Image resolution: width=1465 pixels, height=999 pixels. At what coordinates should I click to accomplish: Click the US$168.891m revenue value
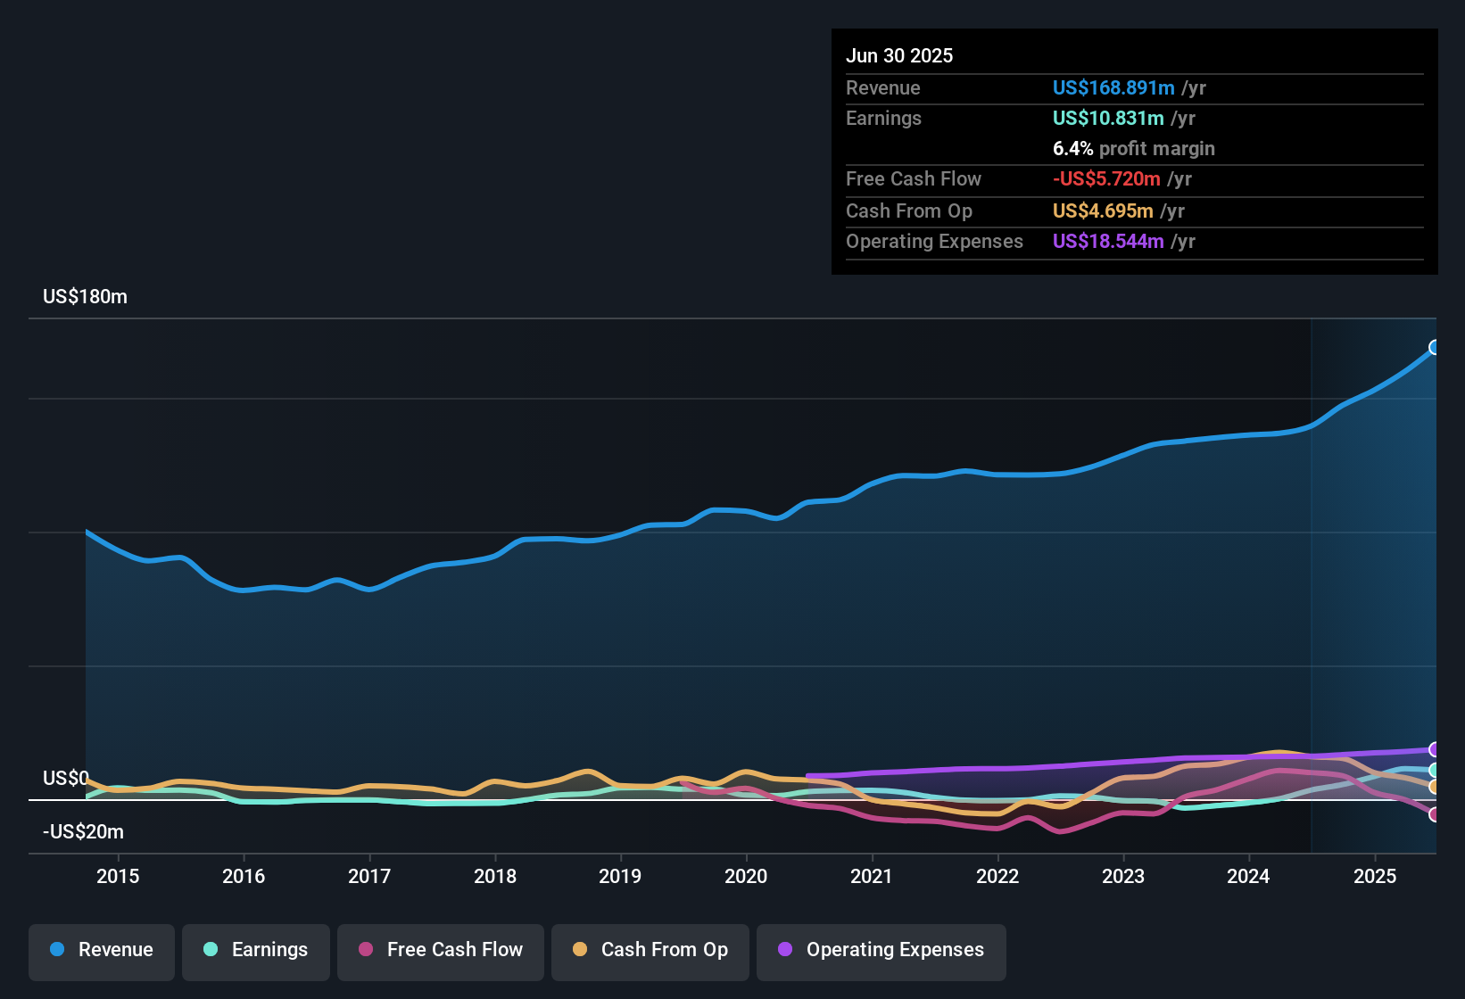pyautogui.click(x=1113, y=88)
